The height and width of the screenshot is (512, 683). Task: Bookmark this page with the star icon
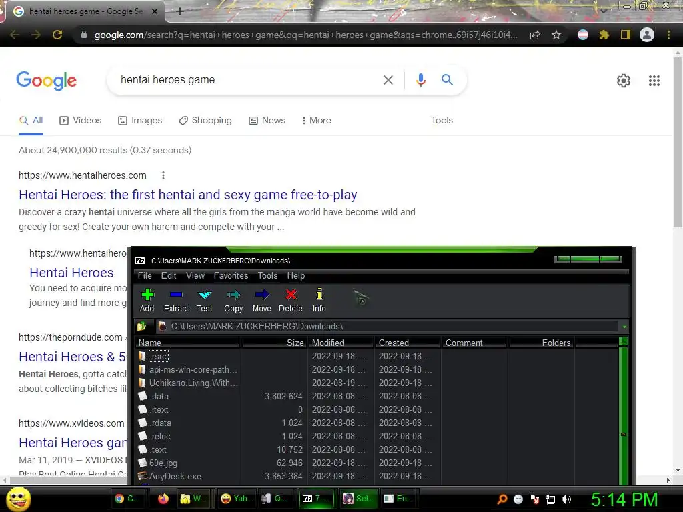pyautogui.click(x=556, y=35)
